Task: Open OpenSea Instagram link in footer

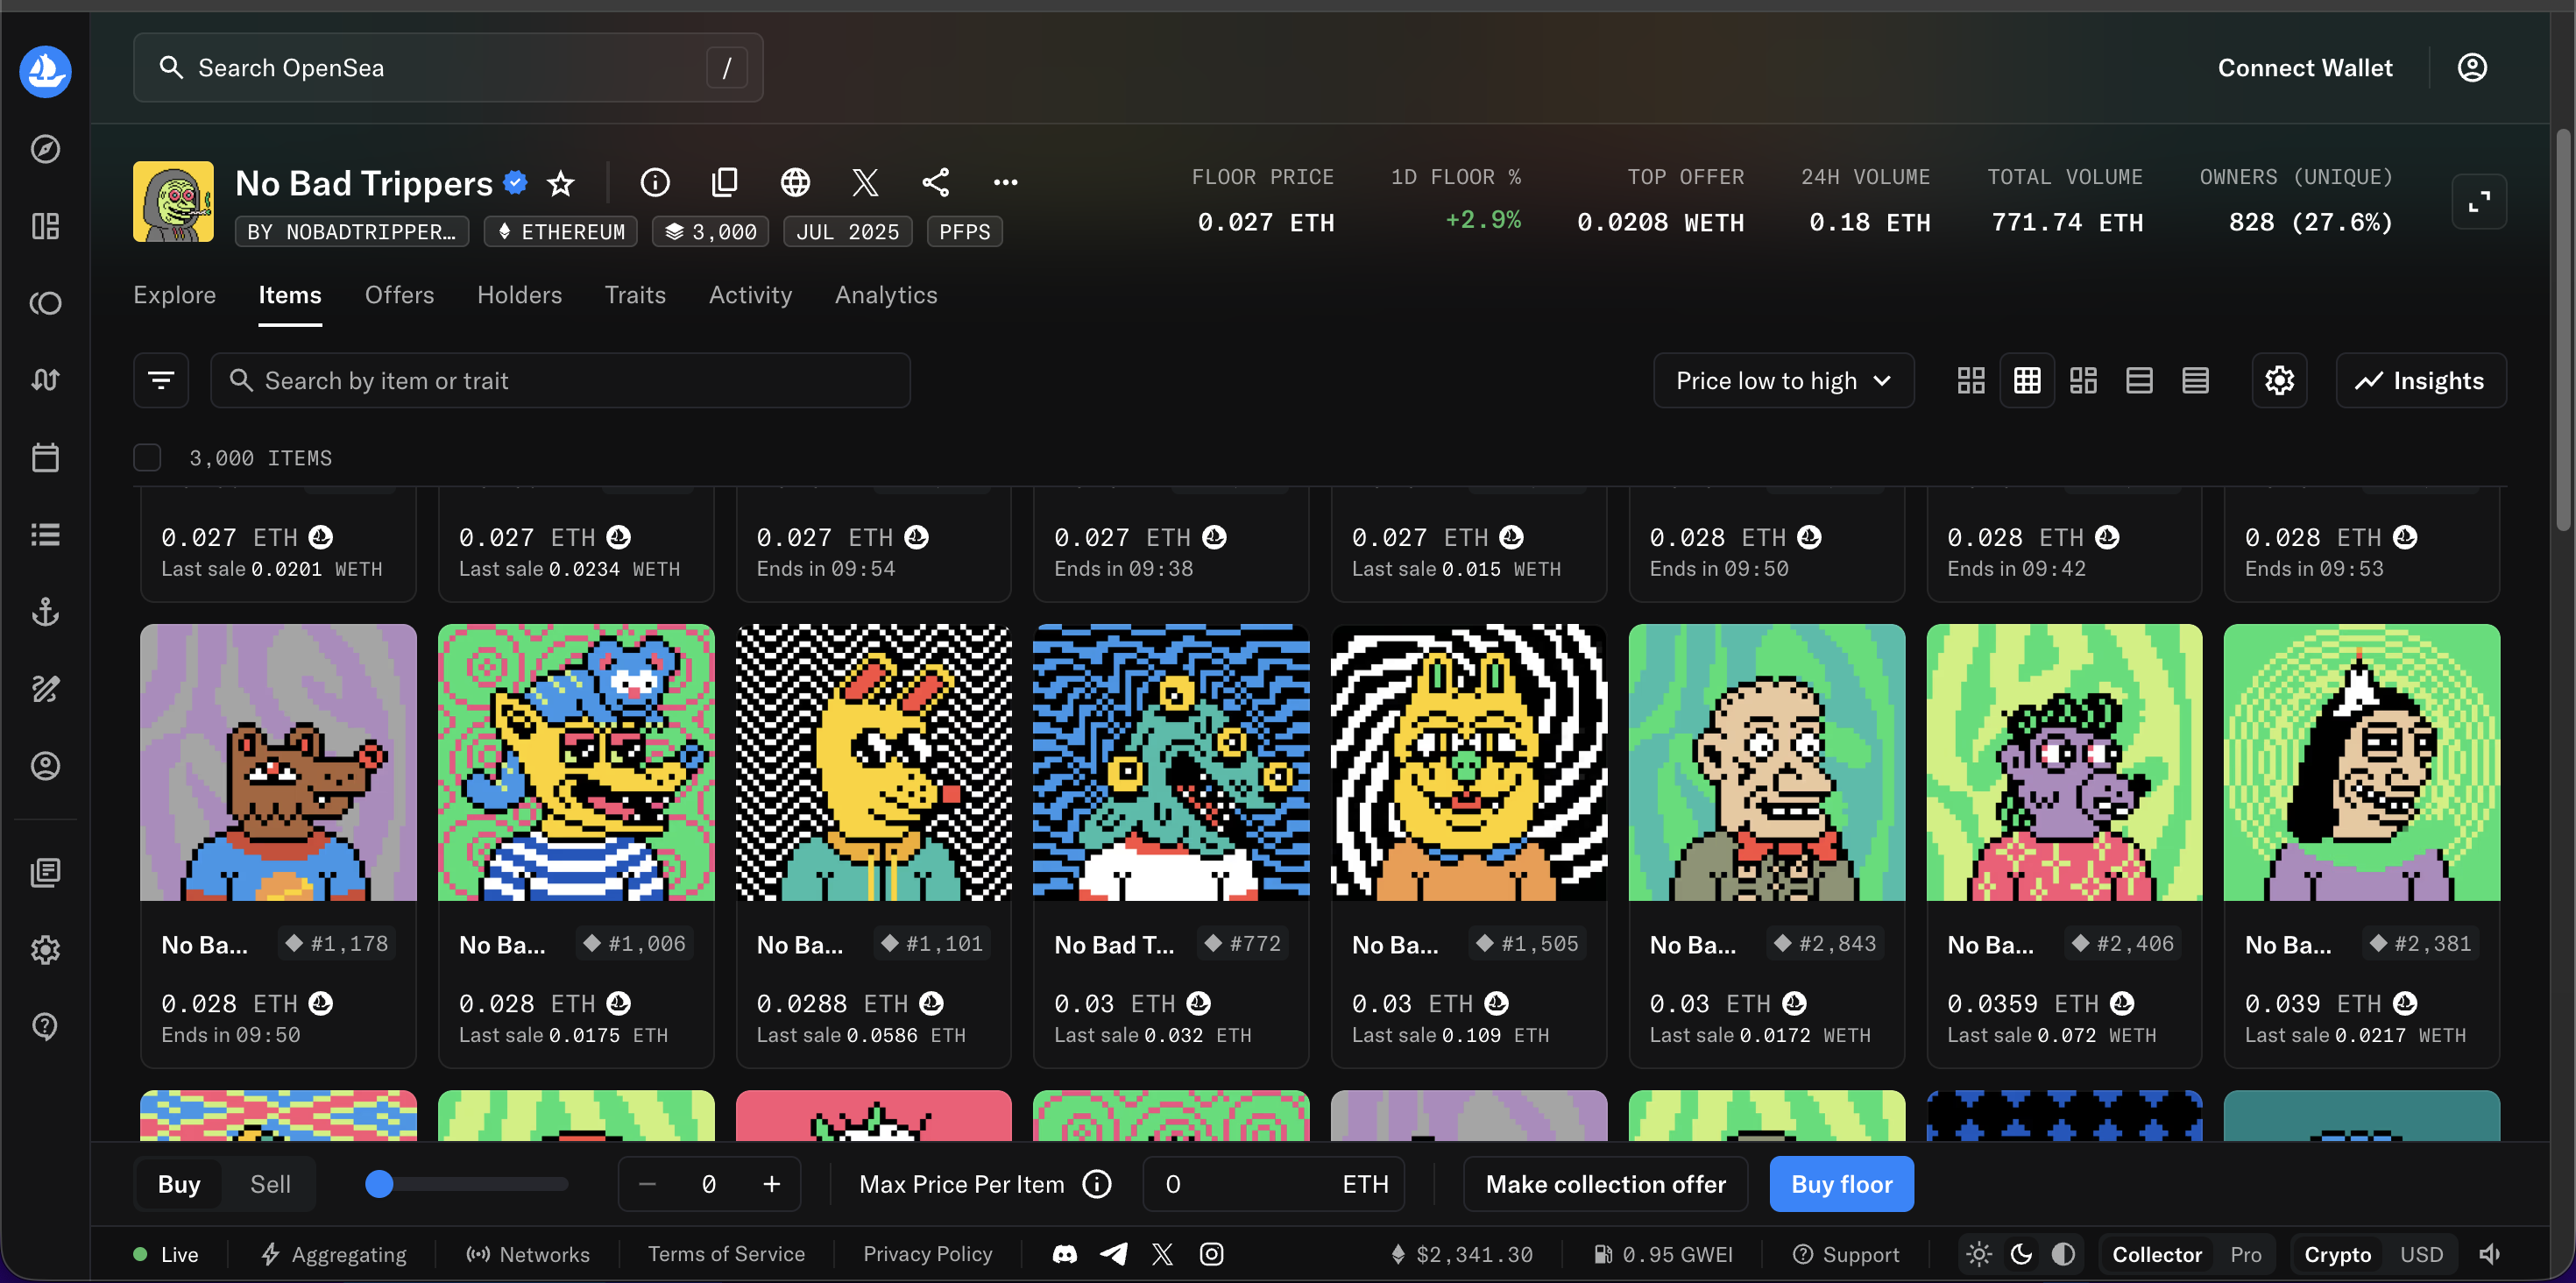Action: pyautogui.click(x=1211, y=1254)
